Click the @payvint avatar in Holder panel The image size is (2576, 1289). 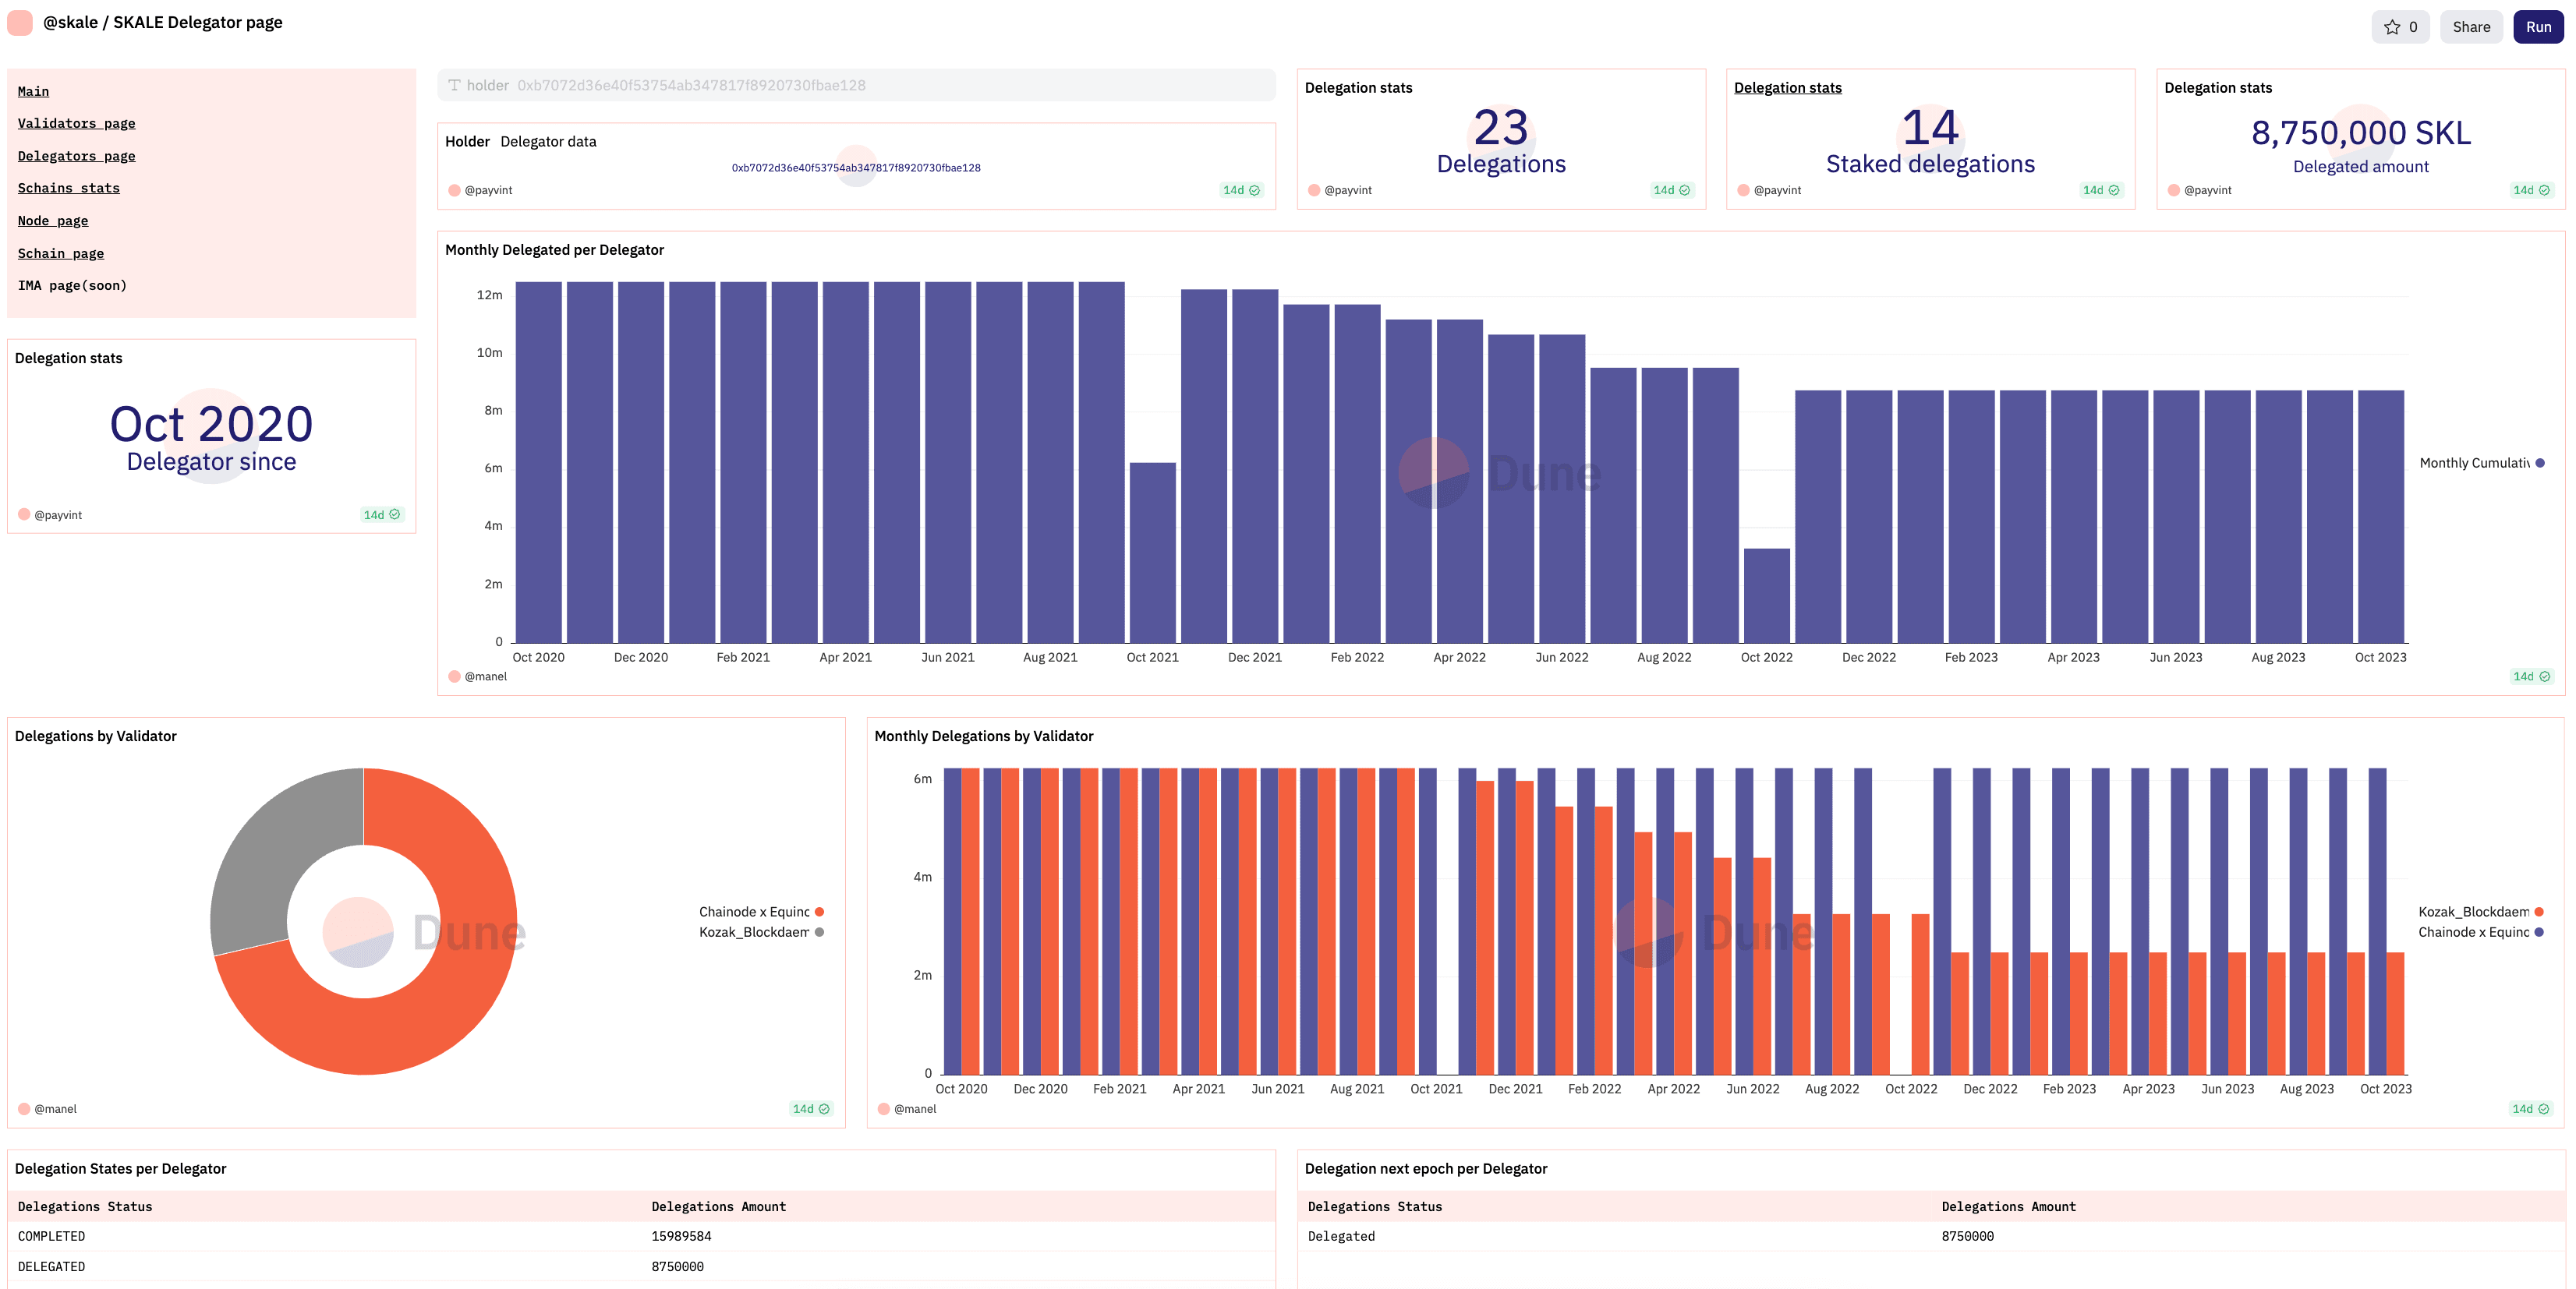pyautogui.click(x=454, y=190)
